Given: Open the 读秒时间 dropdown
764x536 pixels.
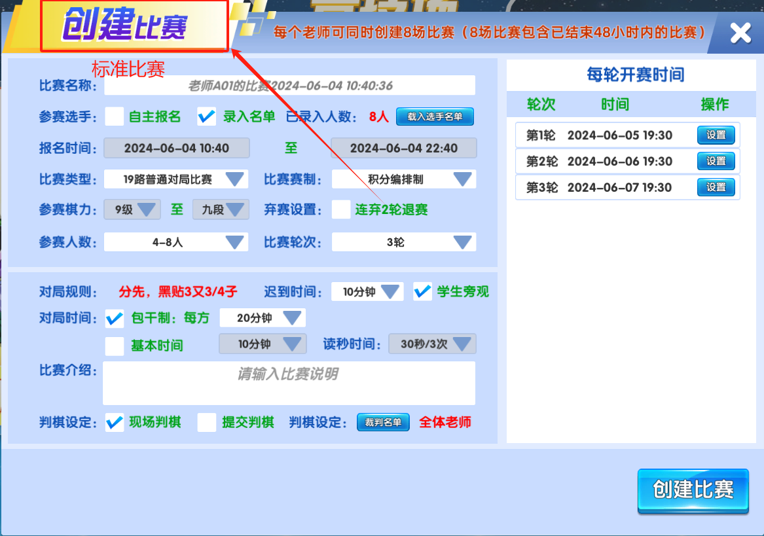Looking at the screenshot, I should [x=432, y=344].
